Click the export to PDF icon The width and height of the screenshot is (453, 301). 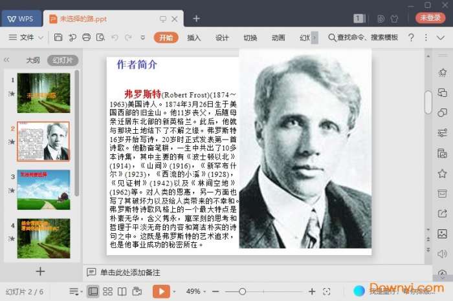click(x=72, y=37)
